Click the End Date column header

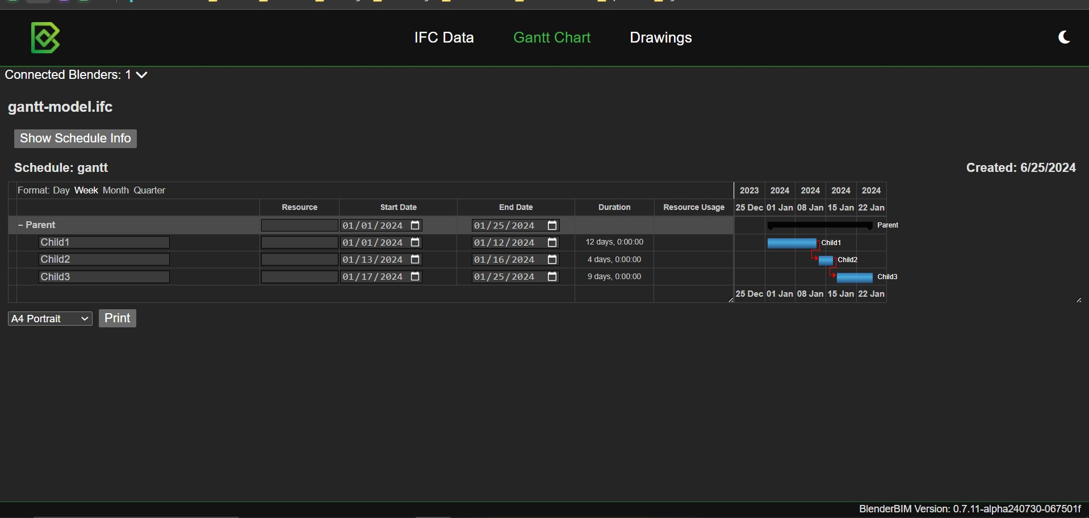click(x=516, y=207)
